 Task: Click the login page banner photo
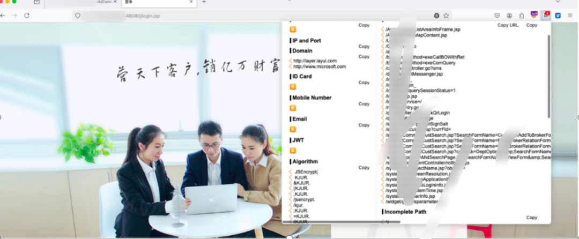click(x=140, y=130)
